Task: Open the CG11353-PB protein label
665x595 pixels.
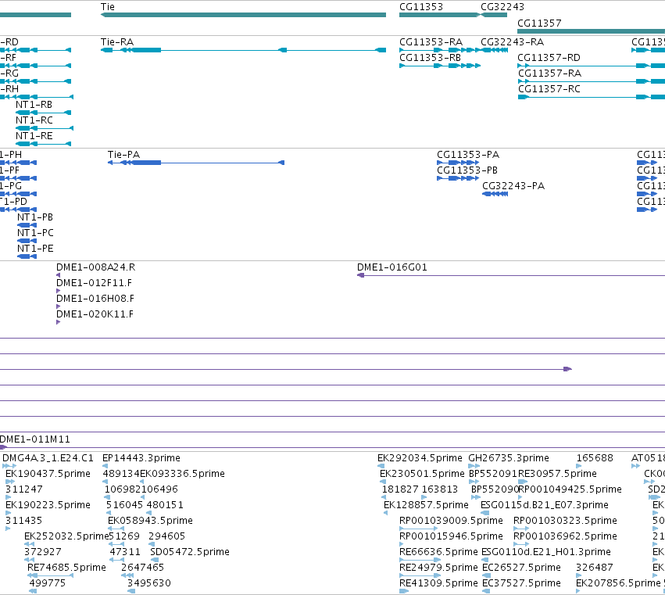Action: tap(467, 170)
